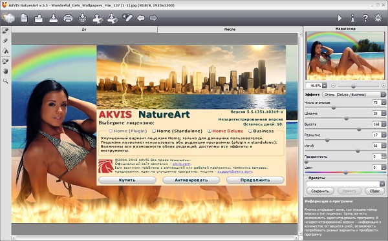
Task: Undo the last action with left arrow
Action: pos(141,18)
